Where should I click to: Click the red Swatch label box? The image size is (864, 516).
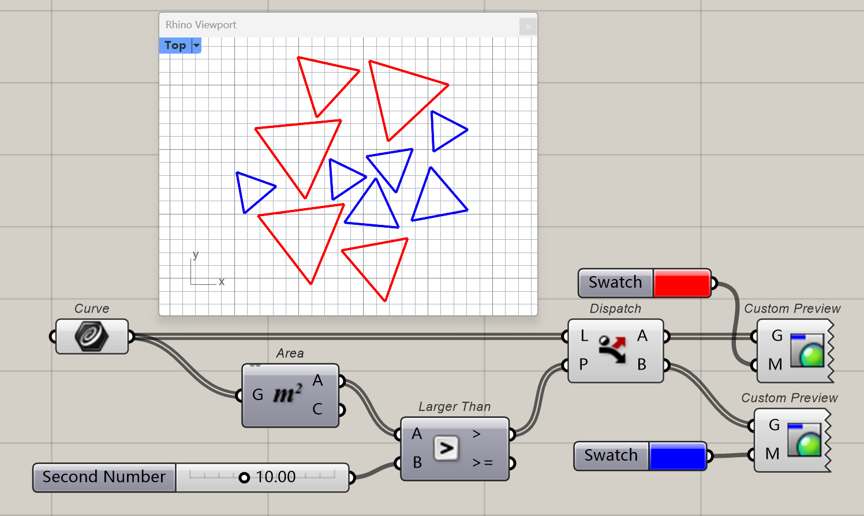coord(615,283)
